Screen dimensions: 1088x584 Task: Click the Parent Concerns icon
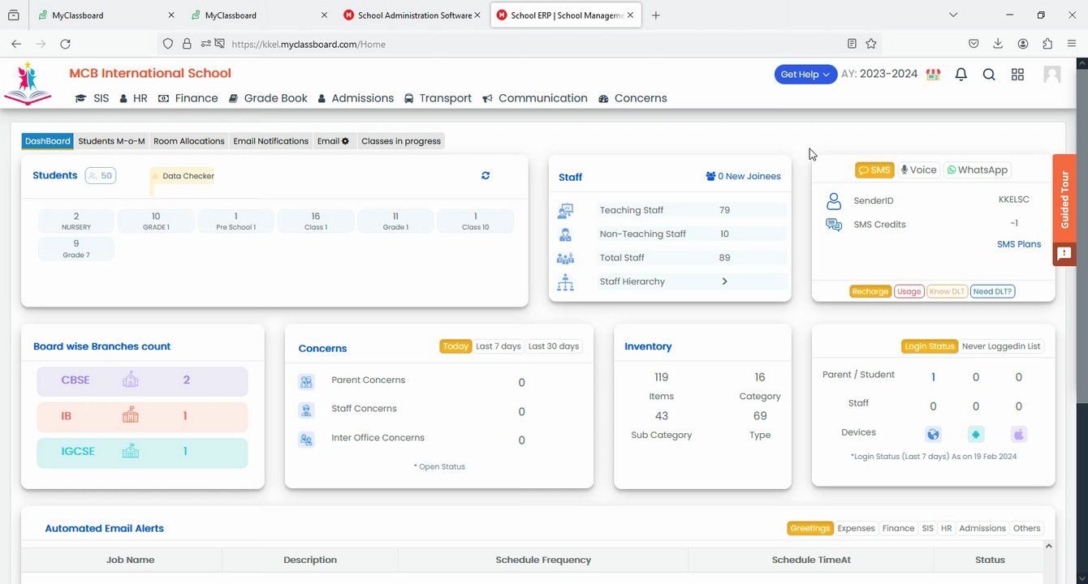[306, 381]
